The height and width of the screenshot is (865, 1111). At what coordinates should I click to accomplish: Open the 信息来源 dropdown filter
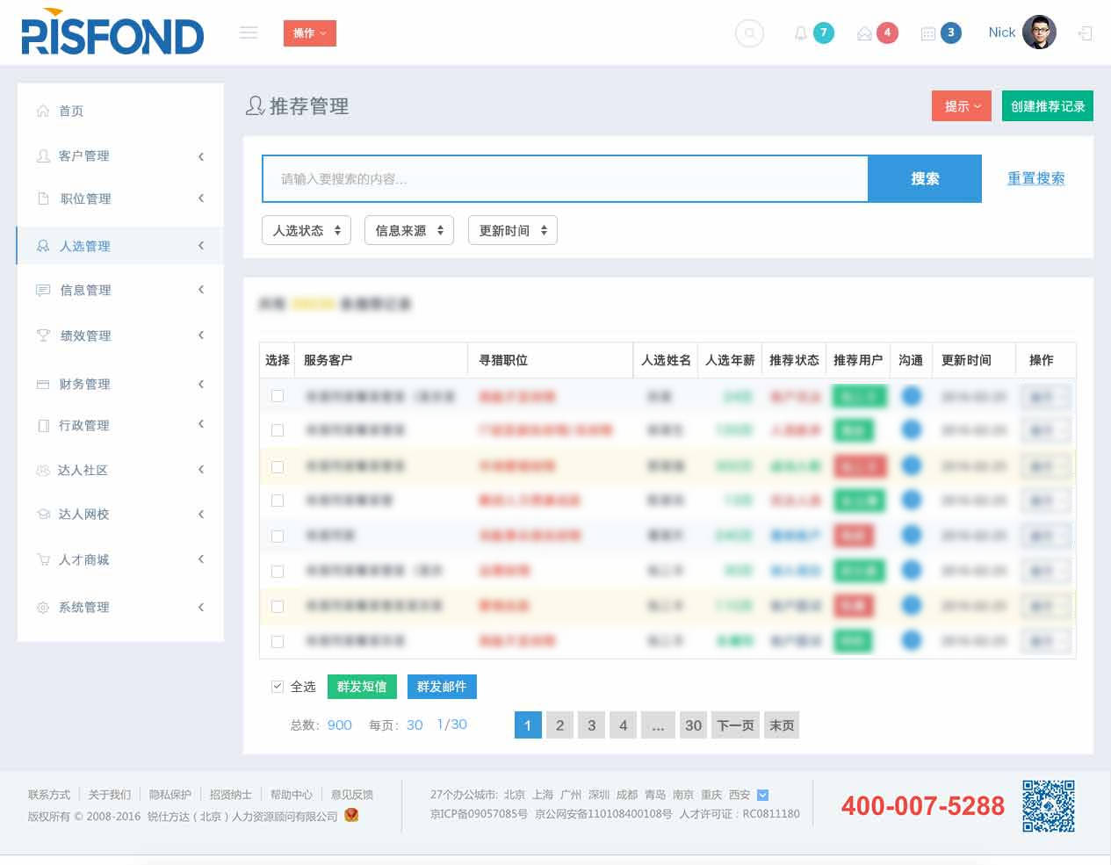(x=408, y=230)
